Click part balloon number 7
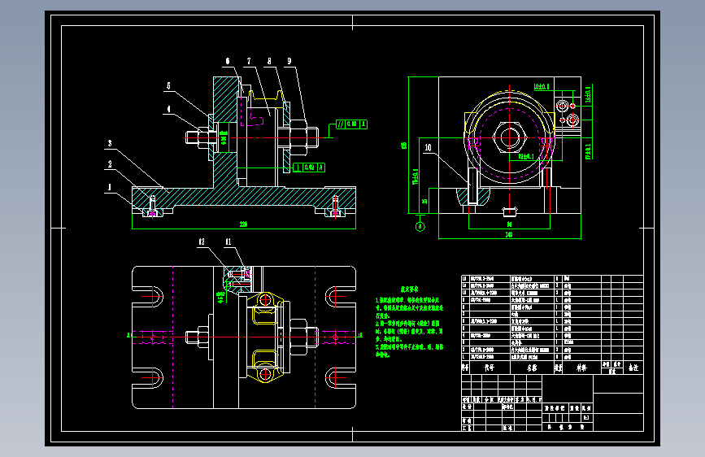 pos(249,61)
